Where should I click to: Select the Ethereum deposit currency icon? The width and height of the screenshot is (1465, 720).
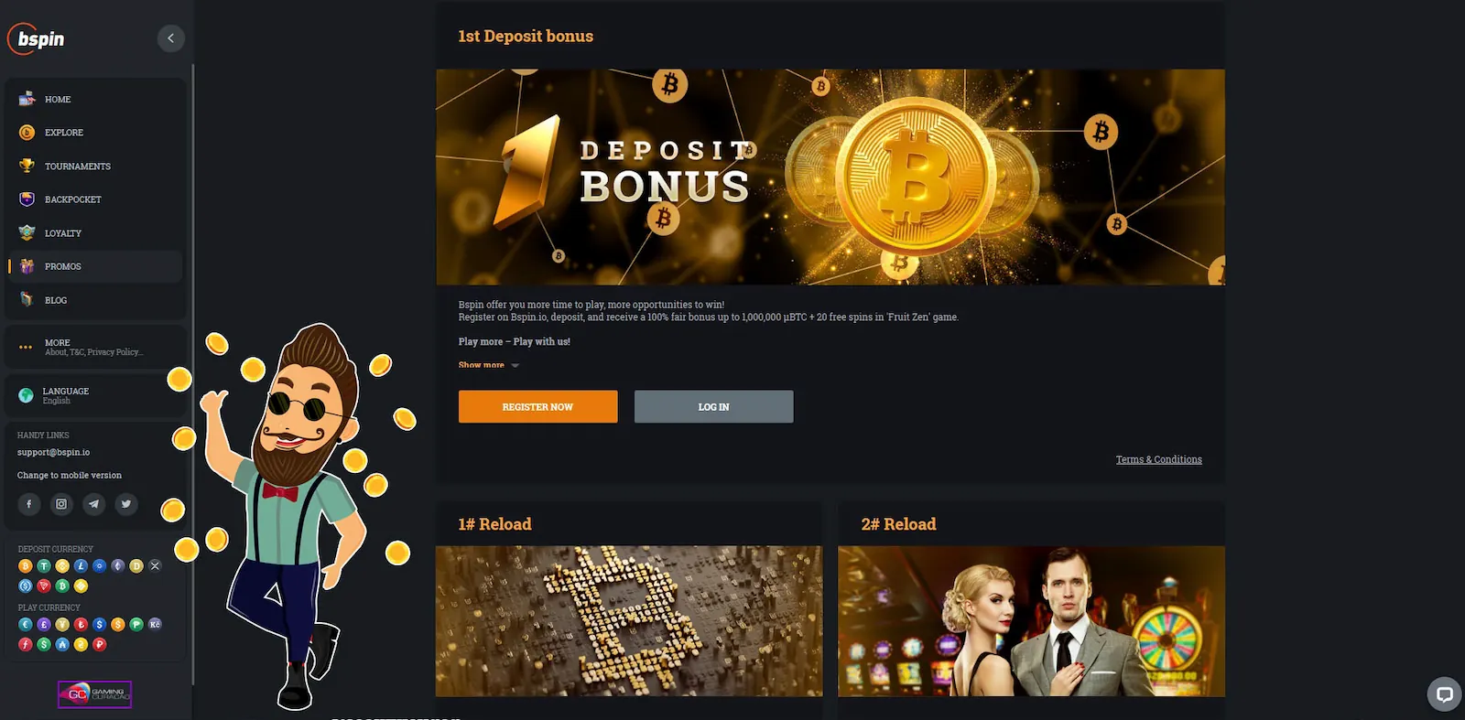(118, 566)
